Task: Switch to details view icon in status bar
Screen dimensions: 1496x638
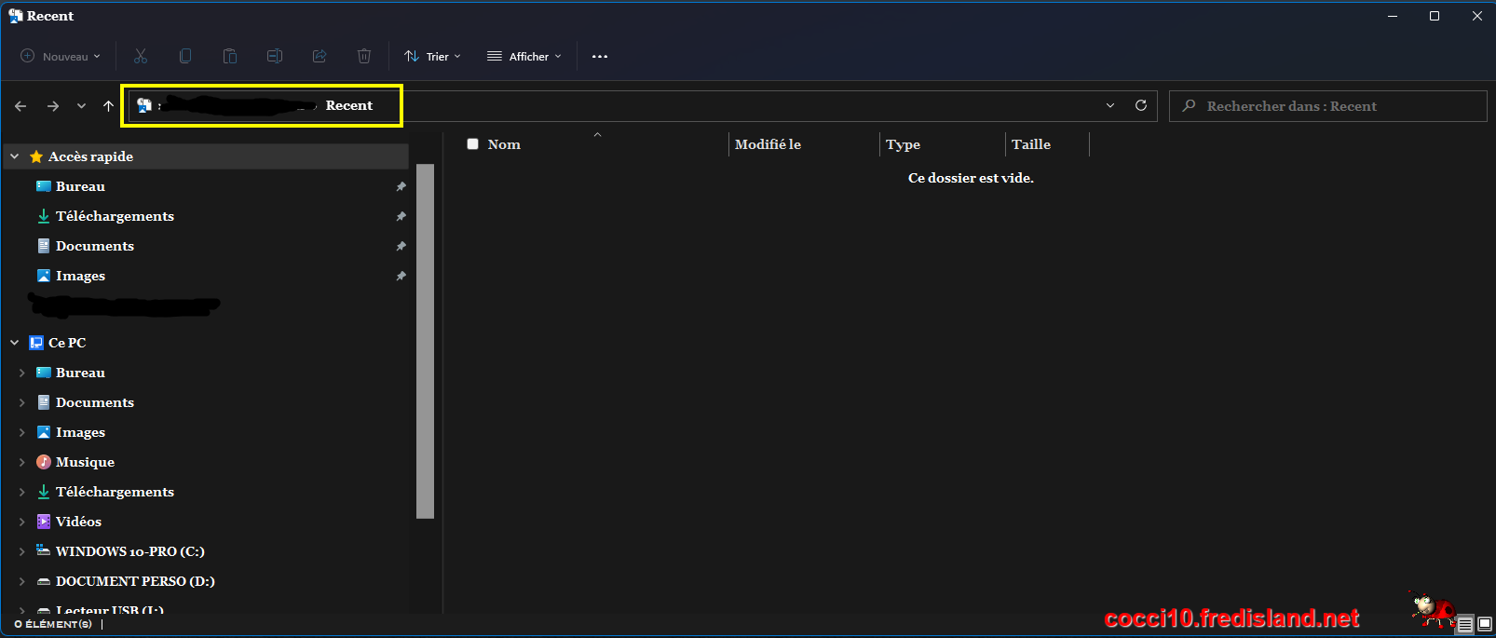Action: [x=1465, y=624]
